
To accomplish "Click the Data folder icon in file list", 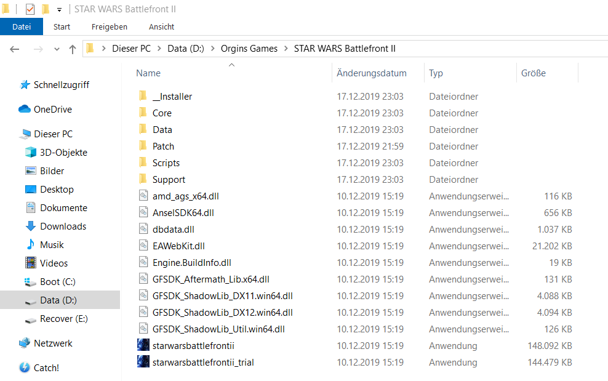I will click(143, 129).
